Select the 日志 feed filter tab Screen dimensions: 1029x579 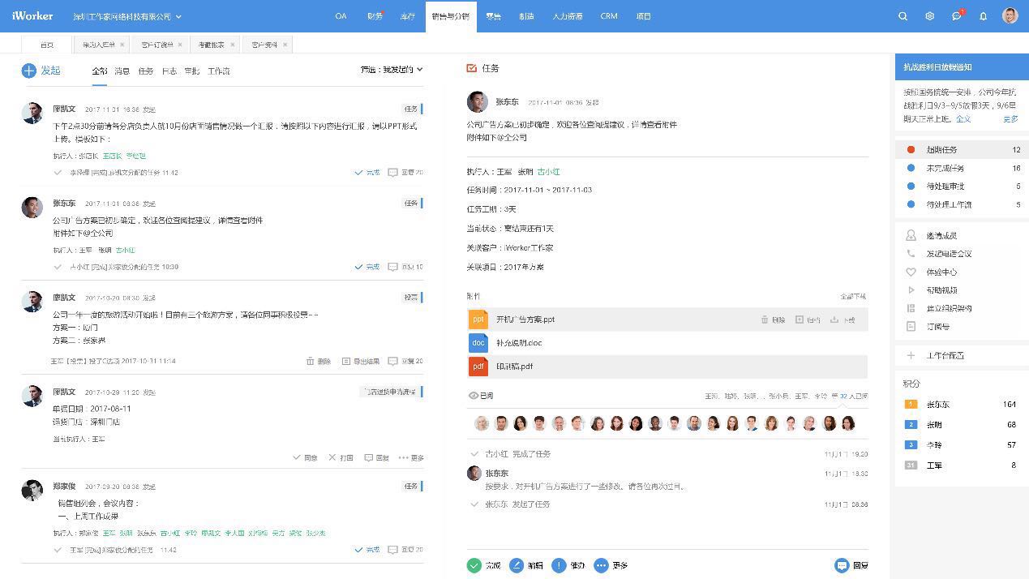pyautogui.click(x=169, y=71)
